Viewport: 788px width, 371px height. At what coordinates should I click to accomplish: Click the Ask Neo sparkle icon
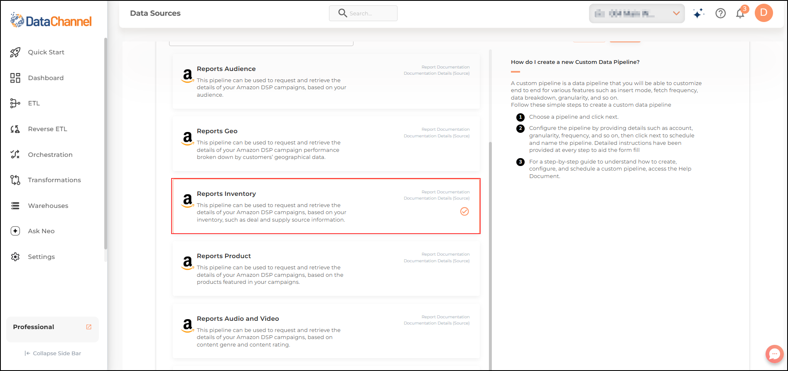[x=15, y=231]
